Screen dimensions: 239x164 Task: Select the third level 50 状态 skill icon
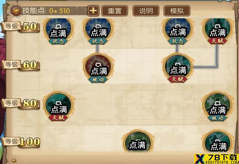pyautogui.click(x=177, y=31)
